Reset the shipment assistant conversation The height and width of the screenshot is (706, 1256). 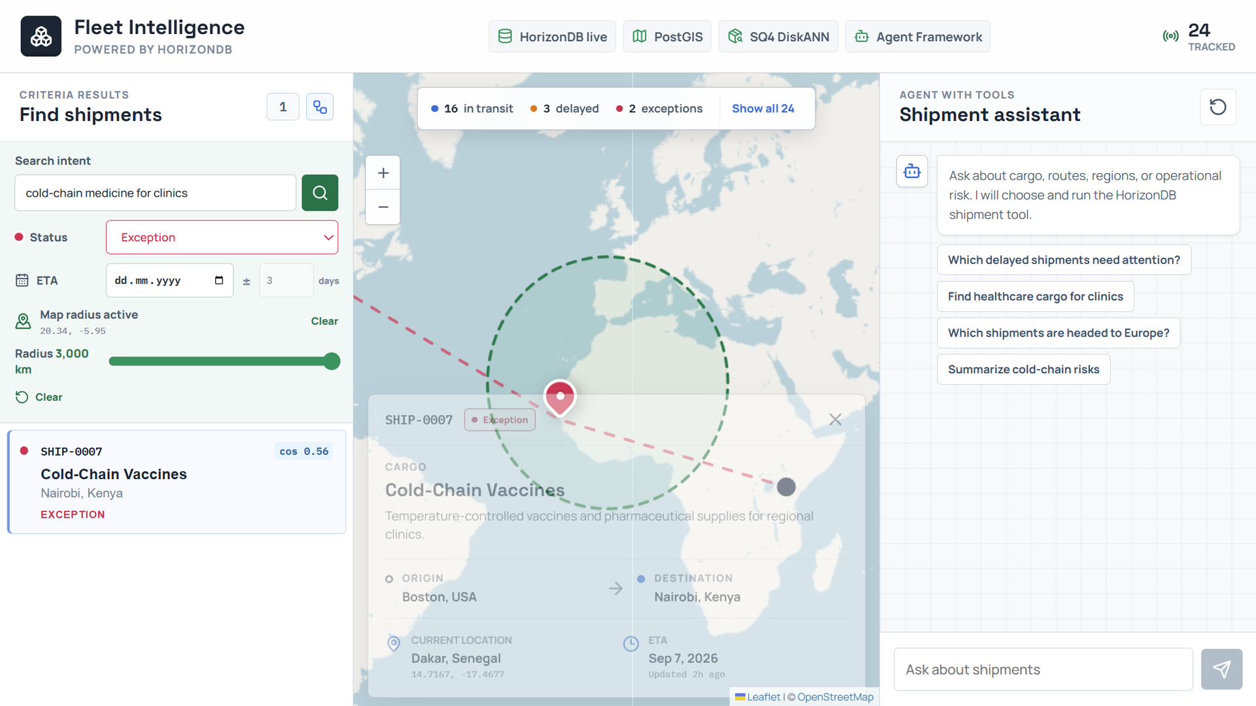click(x=1217, y=107)
